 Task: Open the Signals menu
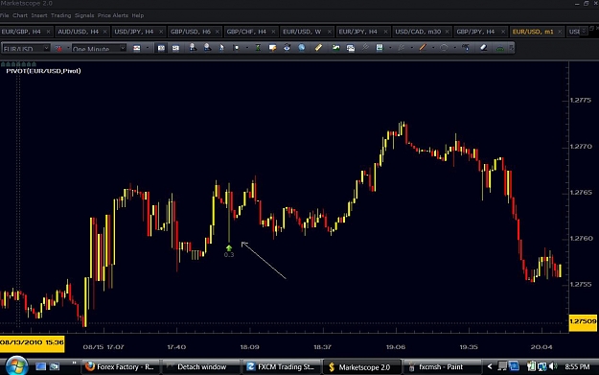pos(84,15)
